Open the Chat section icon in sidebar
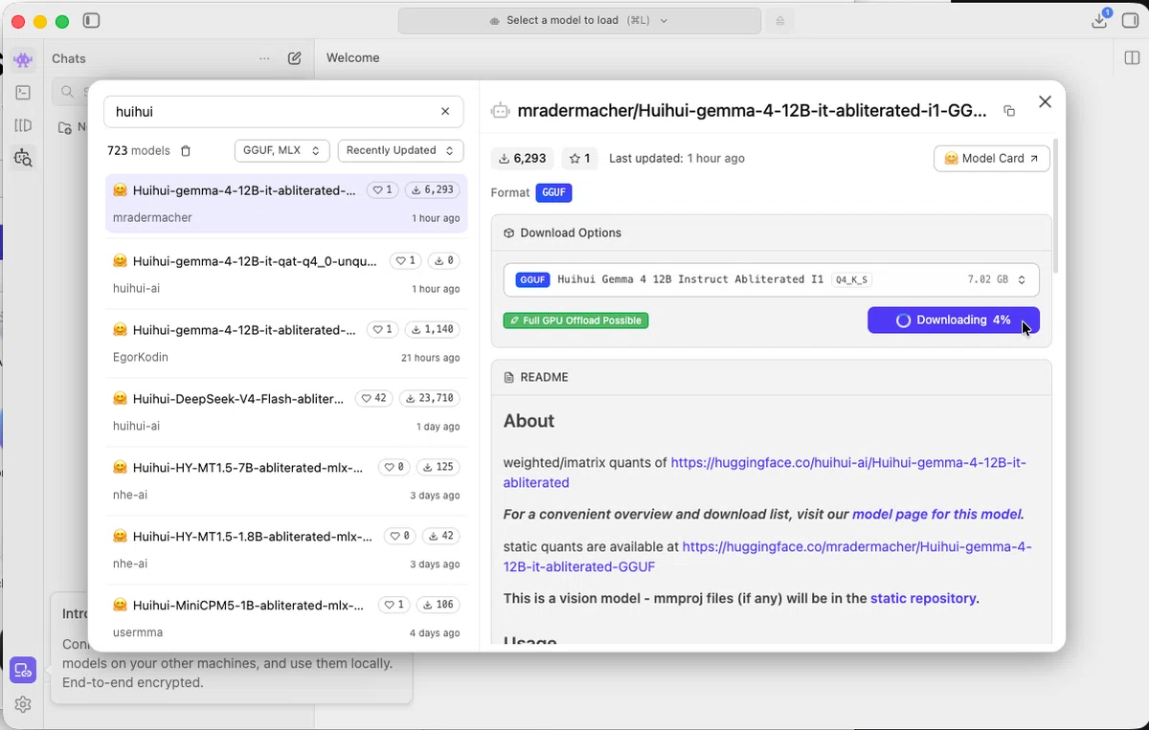Screen dimensions: 1149x730 pyautogui.click(x=23, y=59)
